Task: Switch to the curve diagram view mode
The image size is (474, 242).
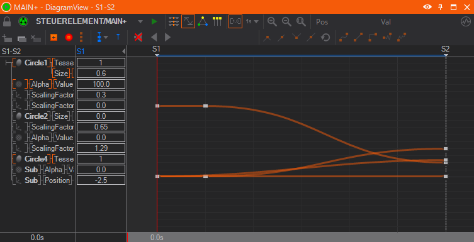Action: pyautogui.click(x=188, y=21)
